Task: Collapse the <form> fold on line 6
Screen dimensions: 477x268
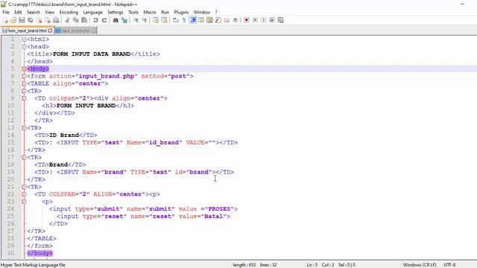Action: click(24, 76)
